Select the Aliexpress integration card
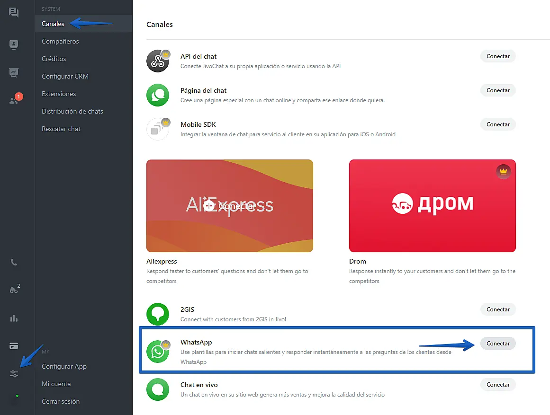The width and height of the screenshot is (550, 415). click(x=230, y=206)
